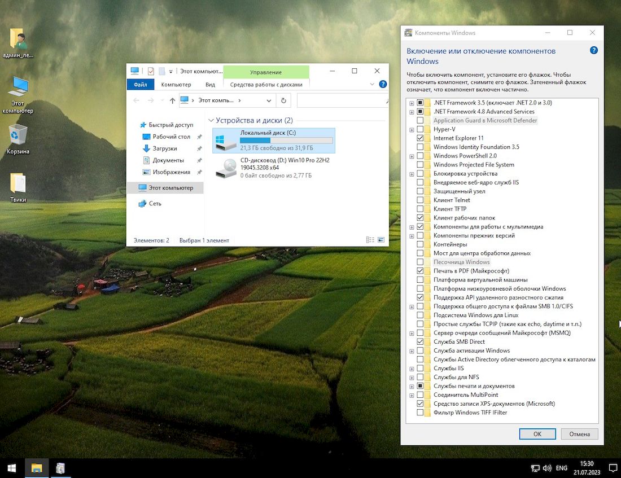Image resolution: width=621 pixels, height=478 pixels.
Task: Expand the .NET Framework 3.5 tree node
Action: 412,103
